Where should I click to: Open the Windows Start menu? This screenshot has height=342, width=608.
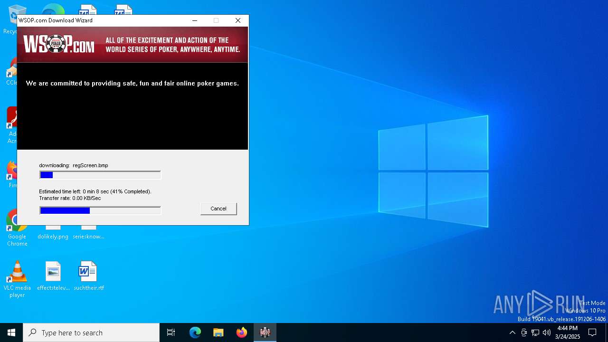click(11, 332)
